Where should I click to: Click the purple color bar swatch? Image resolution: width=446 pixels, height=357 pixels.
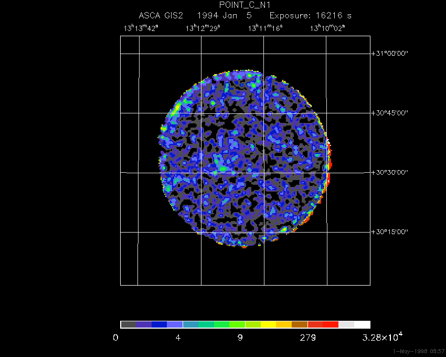[144, 324]
